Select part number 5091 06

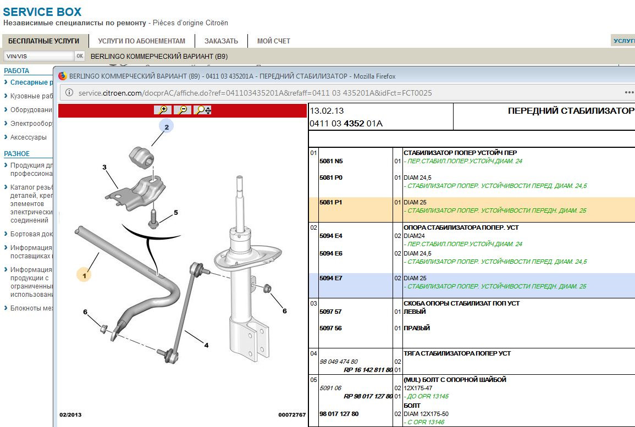330,388
